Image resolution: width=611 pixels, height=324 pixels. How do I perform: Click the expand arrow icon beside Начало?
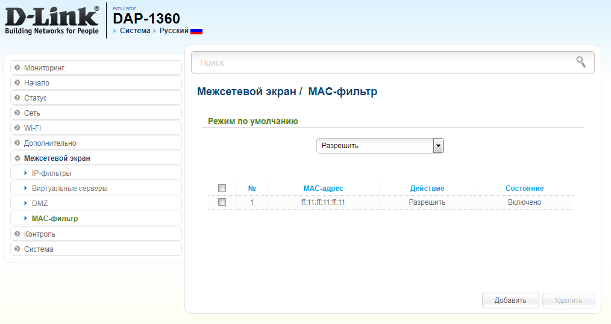tap(17, 83)
